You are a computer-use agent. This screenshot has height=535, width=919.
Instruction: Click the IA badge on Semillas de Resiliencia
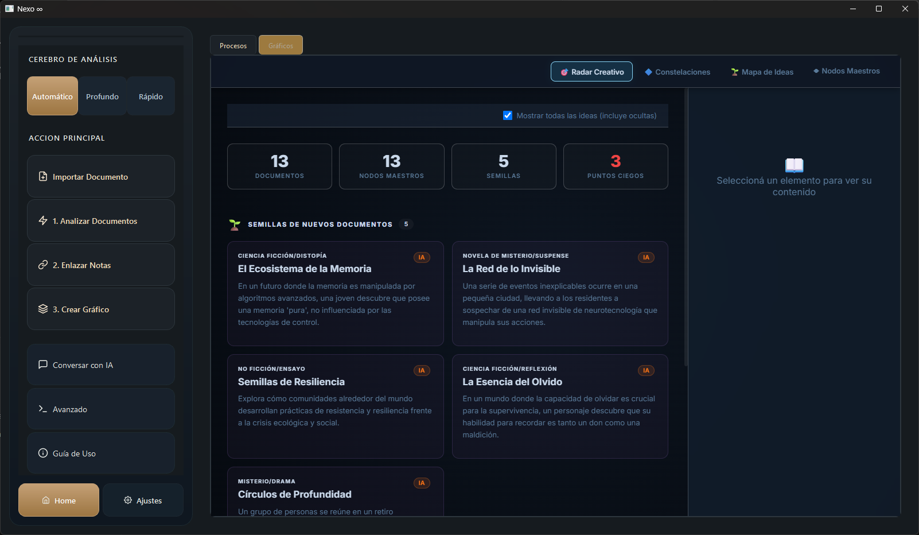pos(422,370)
